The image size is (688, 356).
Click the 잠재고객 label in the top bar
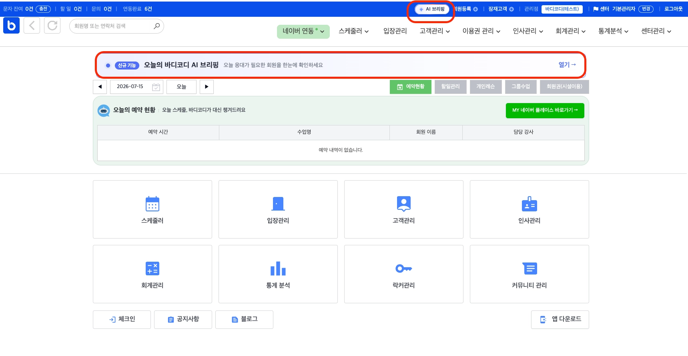(497, 9)
